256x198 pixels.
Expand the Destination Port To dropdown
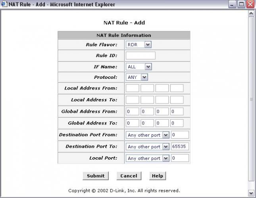[x=147, y=147]
